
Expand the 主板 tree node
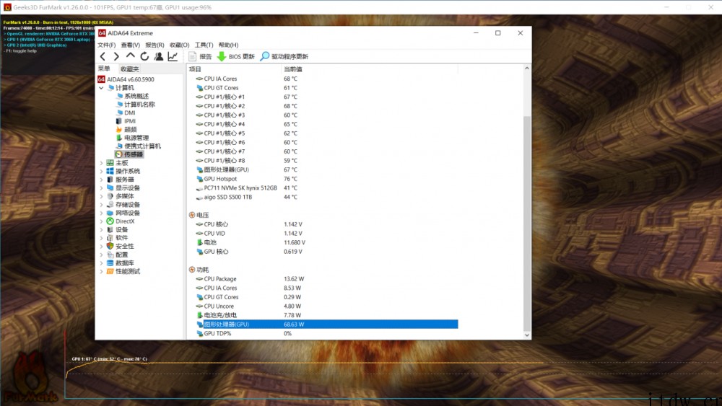point(101,163)
